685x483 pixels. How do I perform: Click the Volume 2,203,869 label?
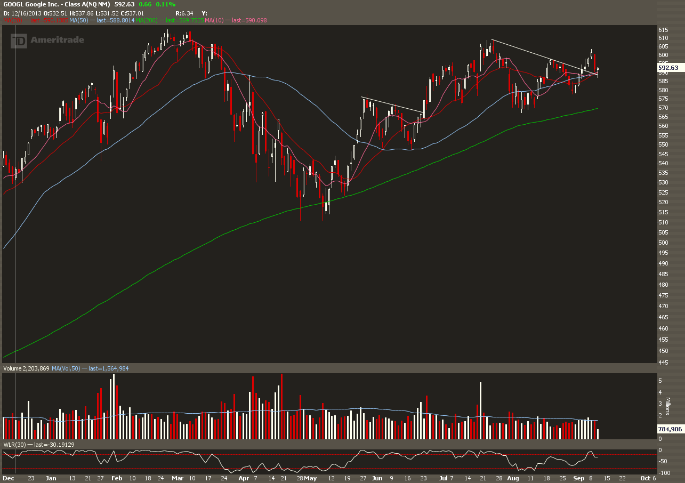(27, 368)
